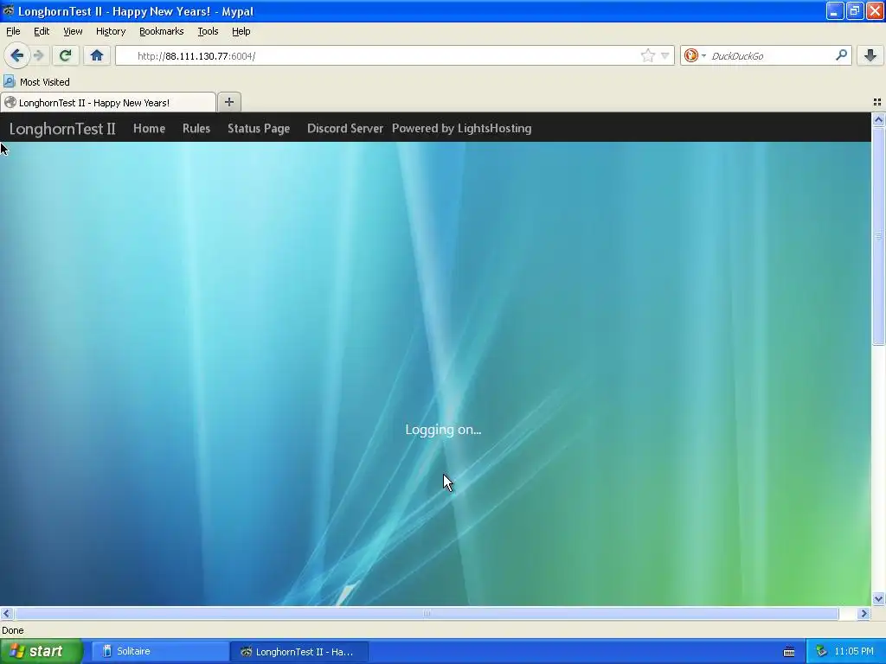
Task: Open the Status Page link
Action: pyautogui.click(x=258, y=128)
